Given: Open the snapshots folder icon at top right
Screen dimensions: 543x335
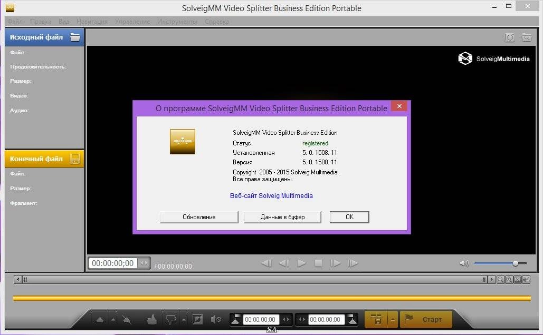Looking at the screenshot, I should click(527, 37).
